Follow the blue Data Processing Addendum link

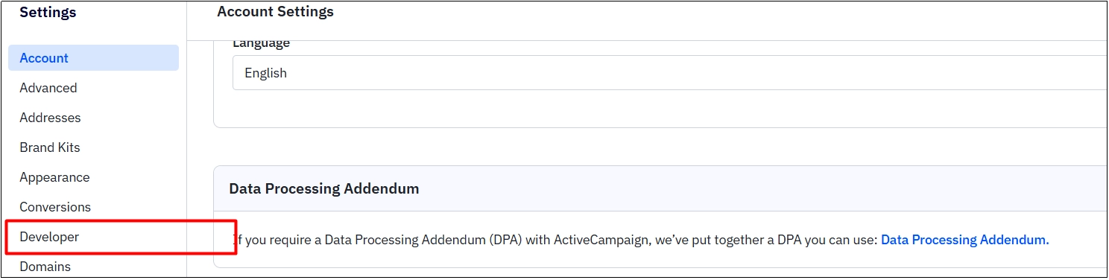[965, 240]
